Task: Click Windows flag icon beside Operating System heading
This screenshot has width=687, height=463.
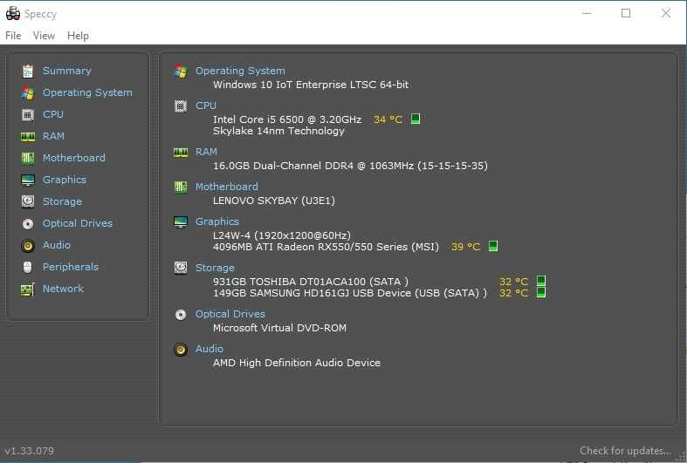Action: click(181, 71)
